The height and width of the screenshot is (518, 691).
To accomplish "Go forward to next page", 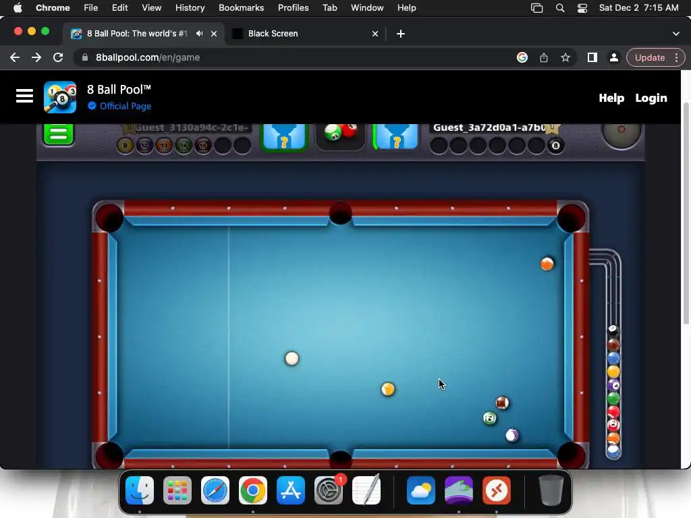I will (36, 57).
